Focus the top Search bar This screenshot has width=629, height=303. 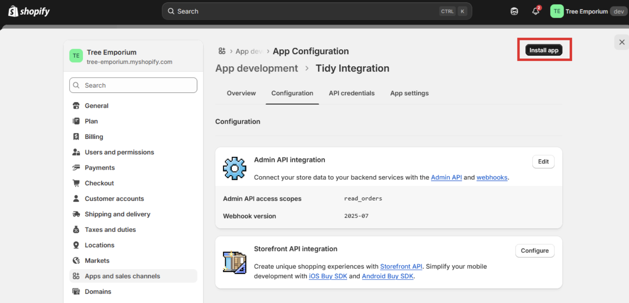point(317,11)
